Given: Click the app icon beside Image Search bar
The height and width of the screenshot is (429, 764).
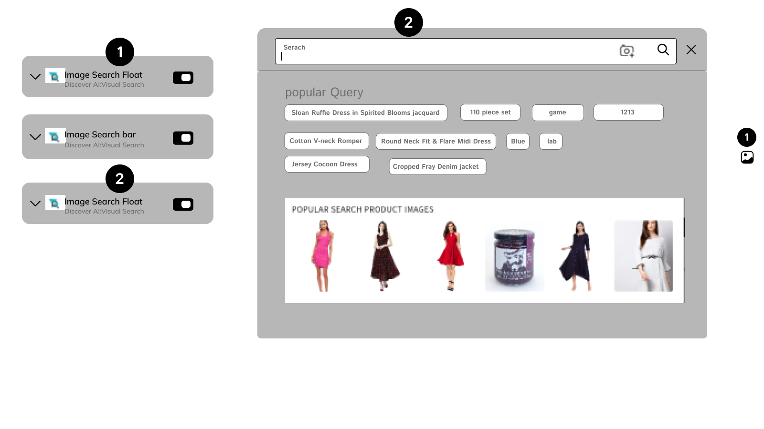Looking at the screenshot, I should [x=55, y=136].
